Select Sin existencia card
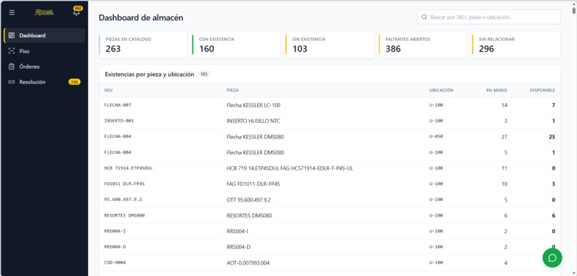The image size is (577, 276). tap(330, 45)
